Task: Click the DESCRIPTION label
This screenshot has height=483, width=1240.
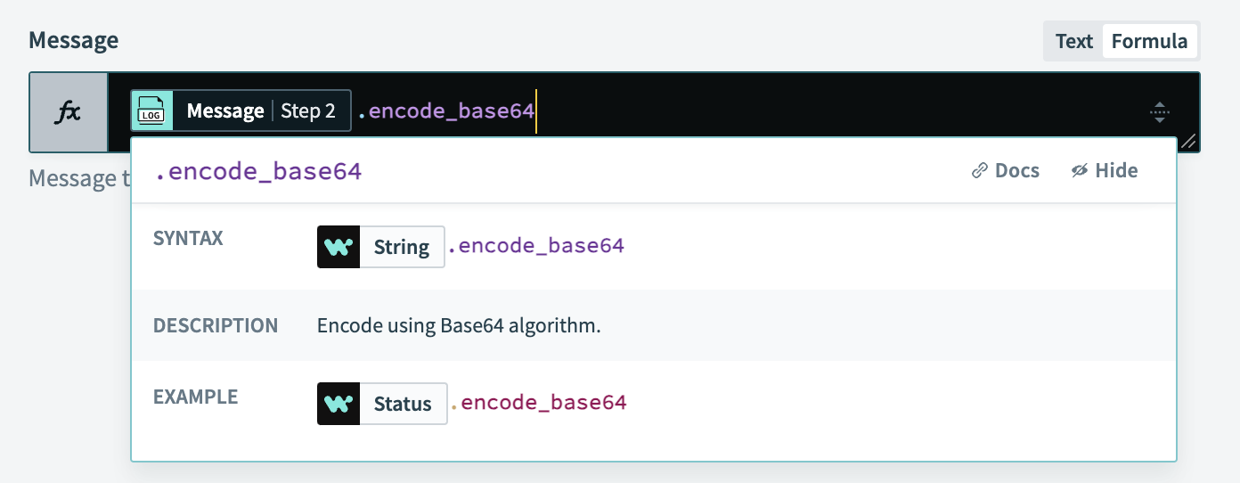Action: (216, 325)
